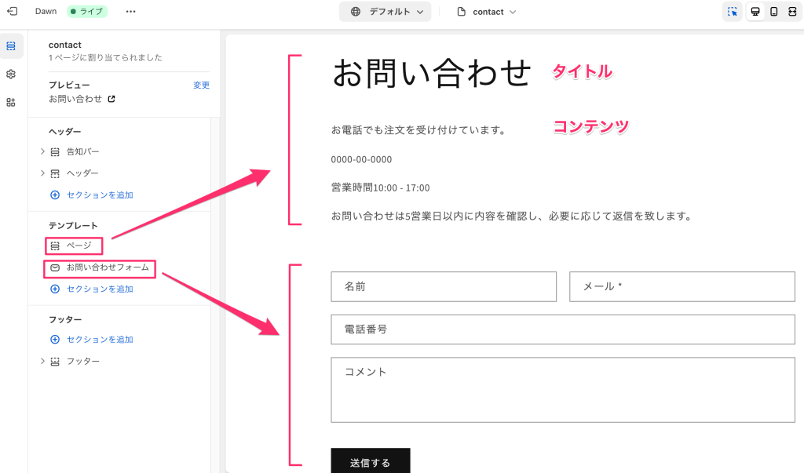The width and height of the screenshot is (804, 473).
Task: Open the app embeds panel icon
Action: 11,102
